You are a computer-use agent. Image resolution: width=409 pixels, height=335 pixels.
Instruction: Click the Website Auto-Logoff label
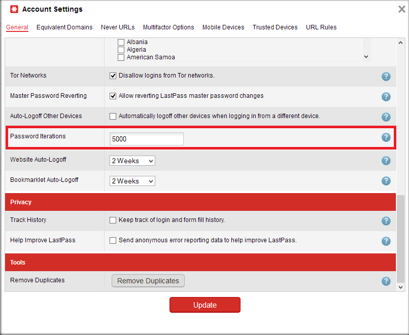(38, 160)
